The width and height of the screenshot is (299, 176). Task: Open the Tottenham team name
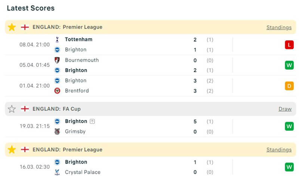click(x=78, y=39)
